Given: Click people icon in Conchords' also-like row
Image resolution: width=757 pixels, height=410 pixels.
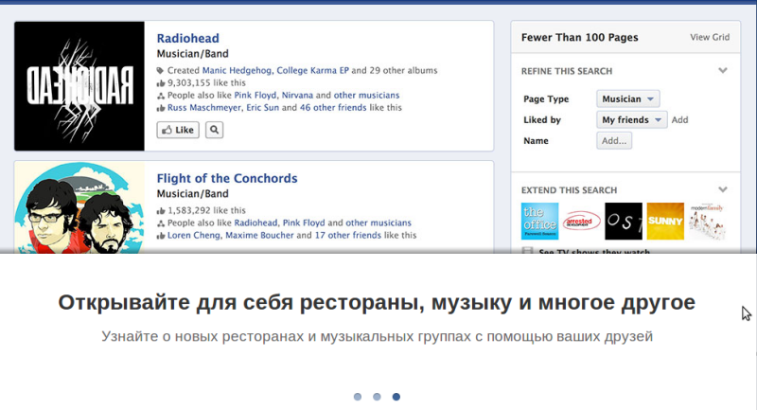Looking at the screenshot, I should 160,223.
